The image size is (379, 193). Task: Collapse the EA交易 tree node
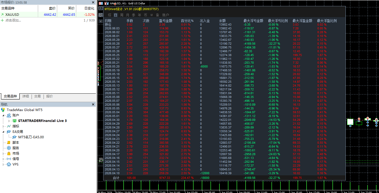coord(4,132)
